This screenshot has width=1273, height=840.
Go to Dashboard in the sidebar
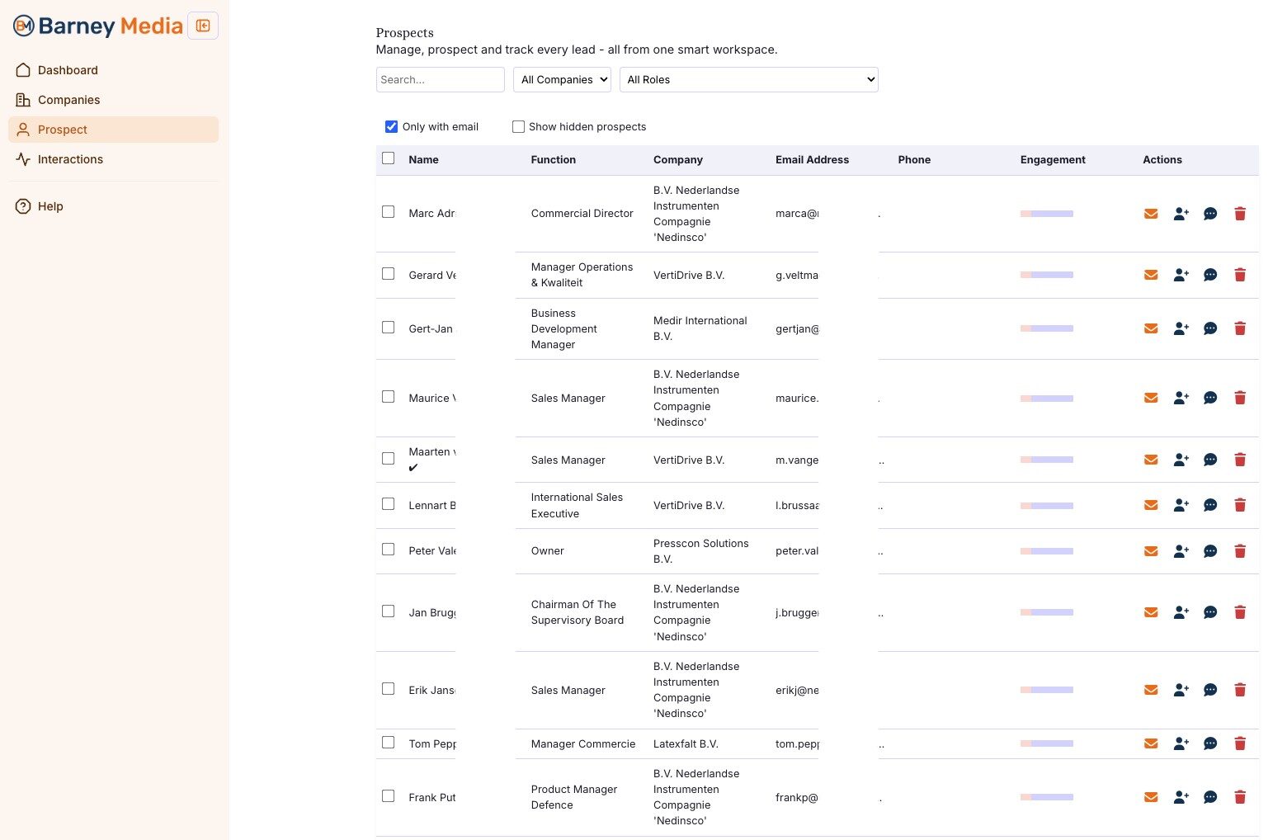68,70
